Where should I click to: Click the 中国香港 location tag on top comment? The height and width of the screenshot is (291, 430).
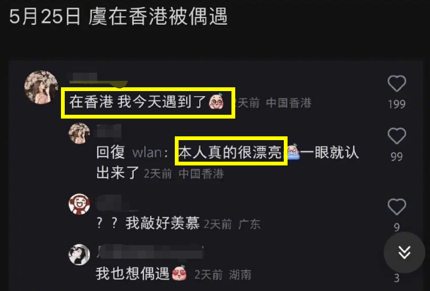(x=289, y=103)
